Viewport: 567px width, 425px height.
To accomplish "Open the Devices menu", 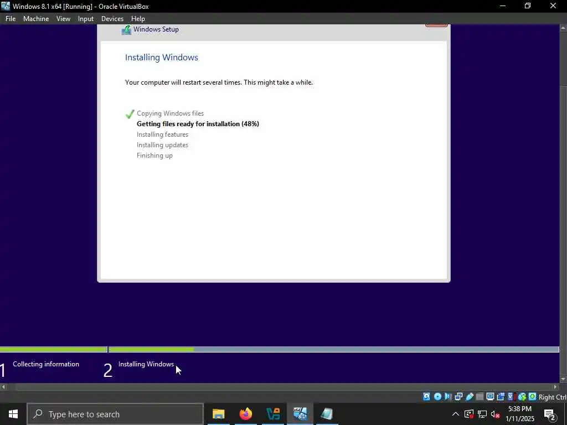I will (112, 18).
